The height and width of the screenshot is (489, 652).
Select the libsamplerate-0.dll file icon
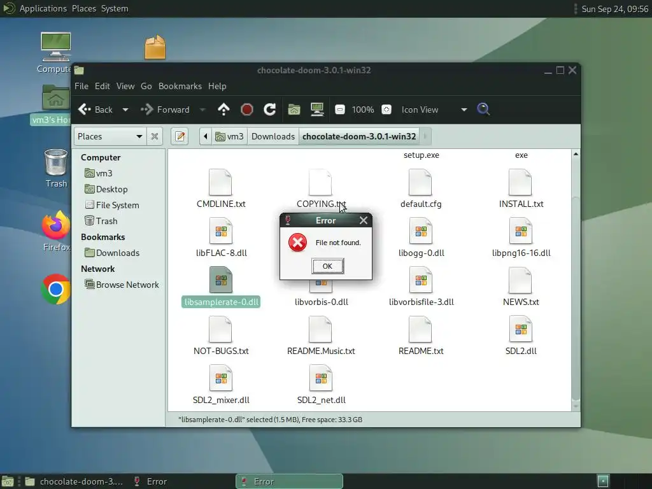[x=220, y=280]
